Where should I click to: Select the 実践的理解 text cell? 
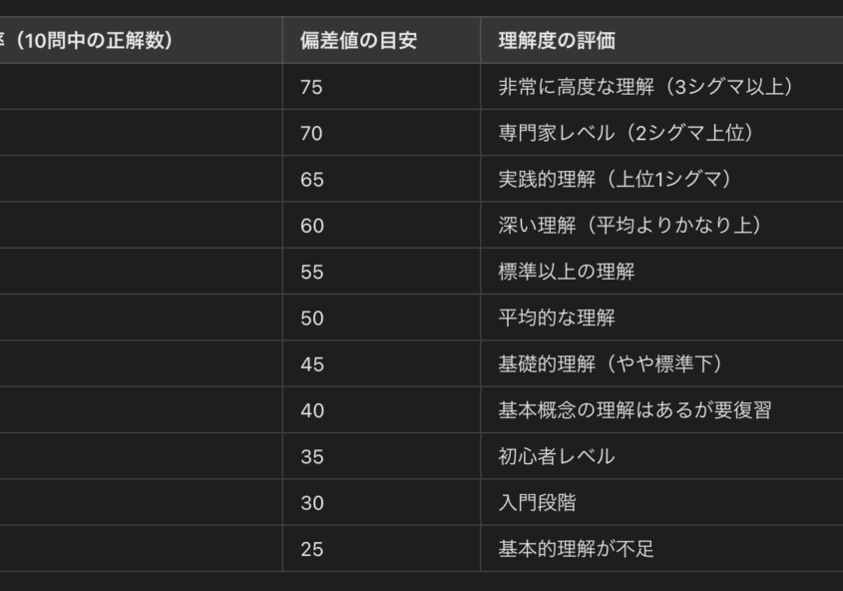tap(616, 180)
